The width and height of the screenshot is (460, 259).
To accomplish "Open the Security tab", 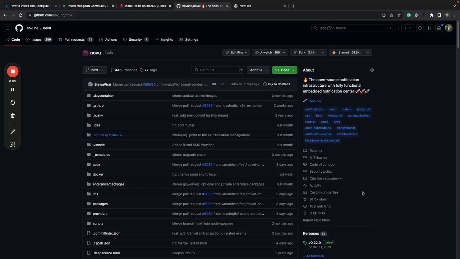I will coord(136,40).
